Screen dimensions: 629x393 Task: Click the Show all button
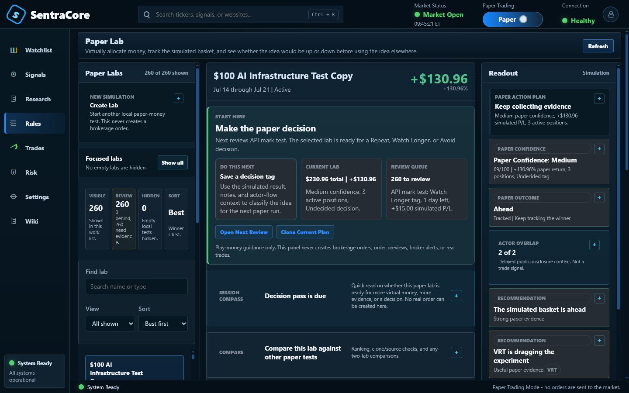pyautogui.click(x=173, y=162)
